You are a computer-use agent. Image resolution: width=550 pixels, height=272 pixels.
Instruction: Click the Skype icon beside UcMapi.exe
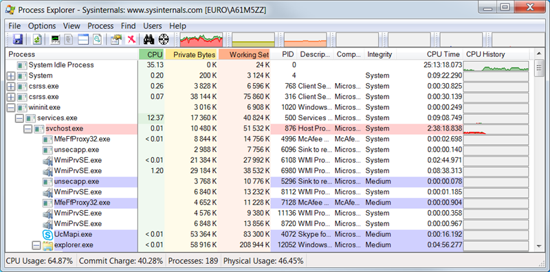pos(47,234)
